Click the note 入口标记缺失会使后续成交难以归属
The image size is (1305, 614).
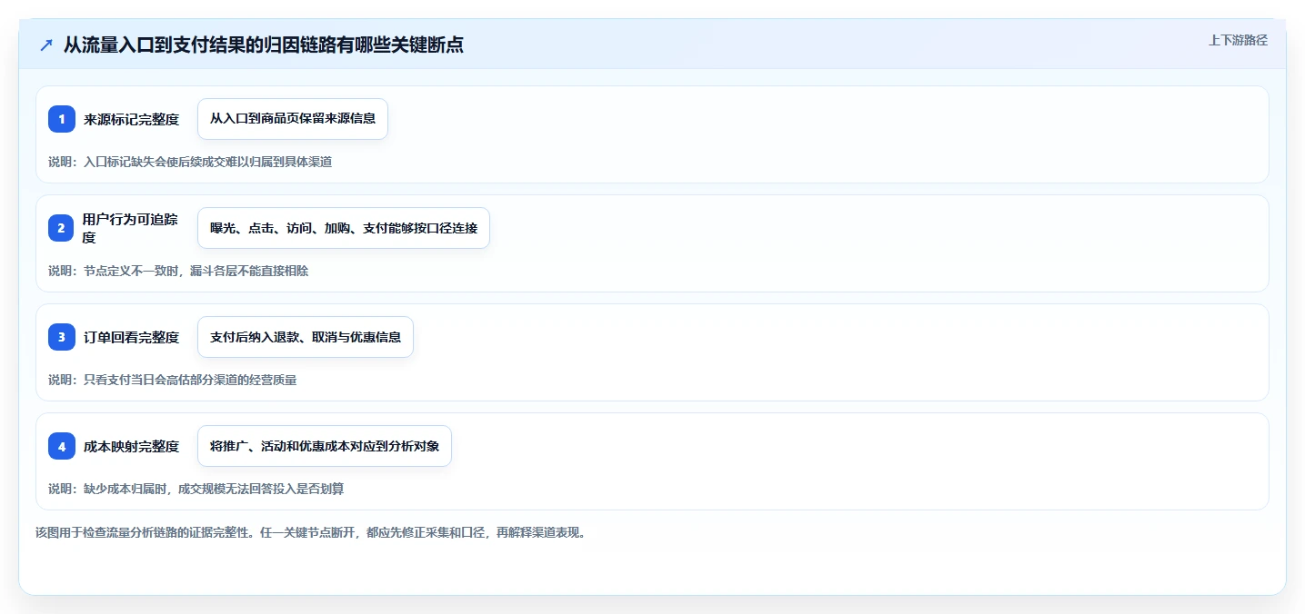(190, 162)
